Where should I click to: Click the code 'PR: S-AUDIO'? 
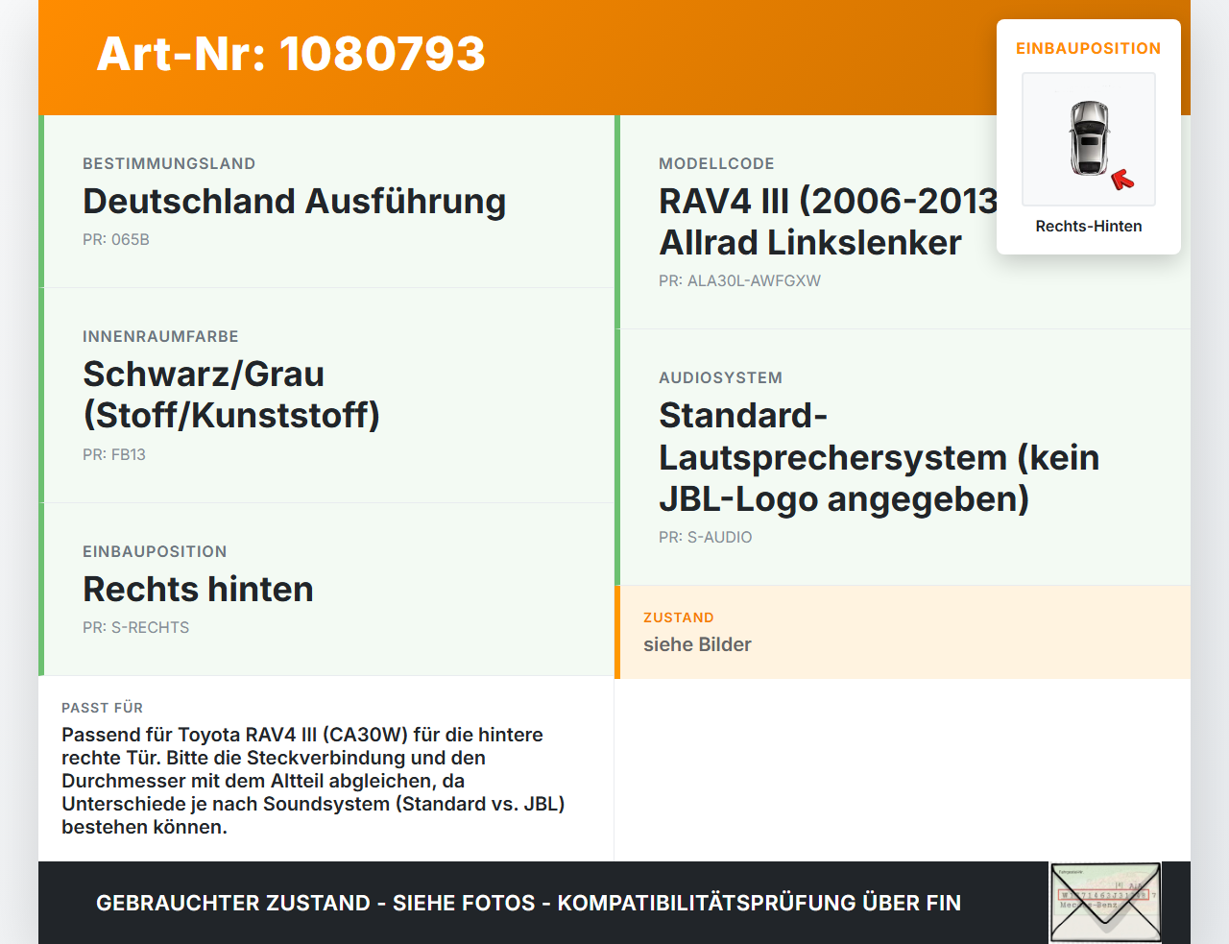(x=705, y=538)
